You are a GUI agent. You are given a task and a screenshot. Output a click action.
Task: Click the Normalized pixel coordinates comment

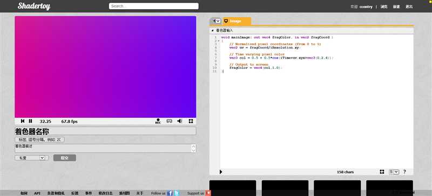[x=275, y=44]
